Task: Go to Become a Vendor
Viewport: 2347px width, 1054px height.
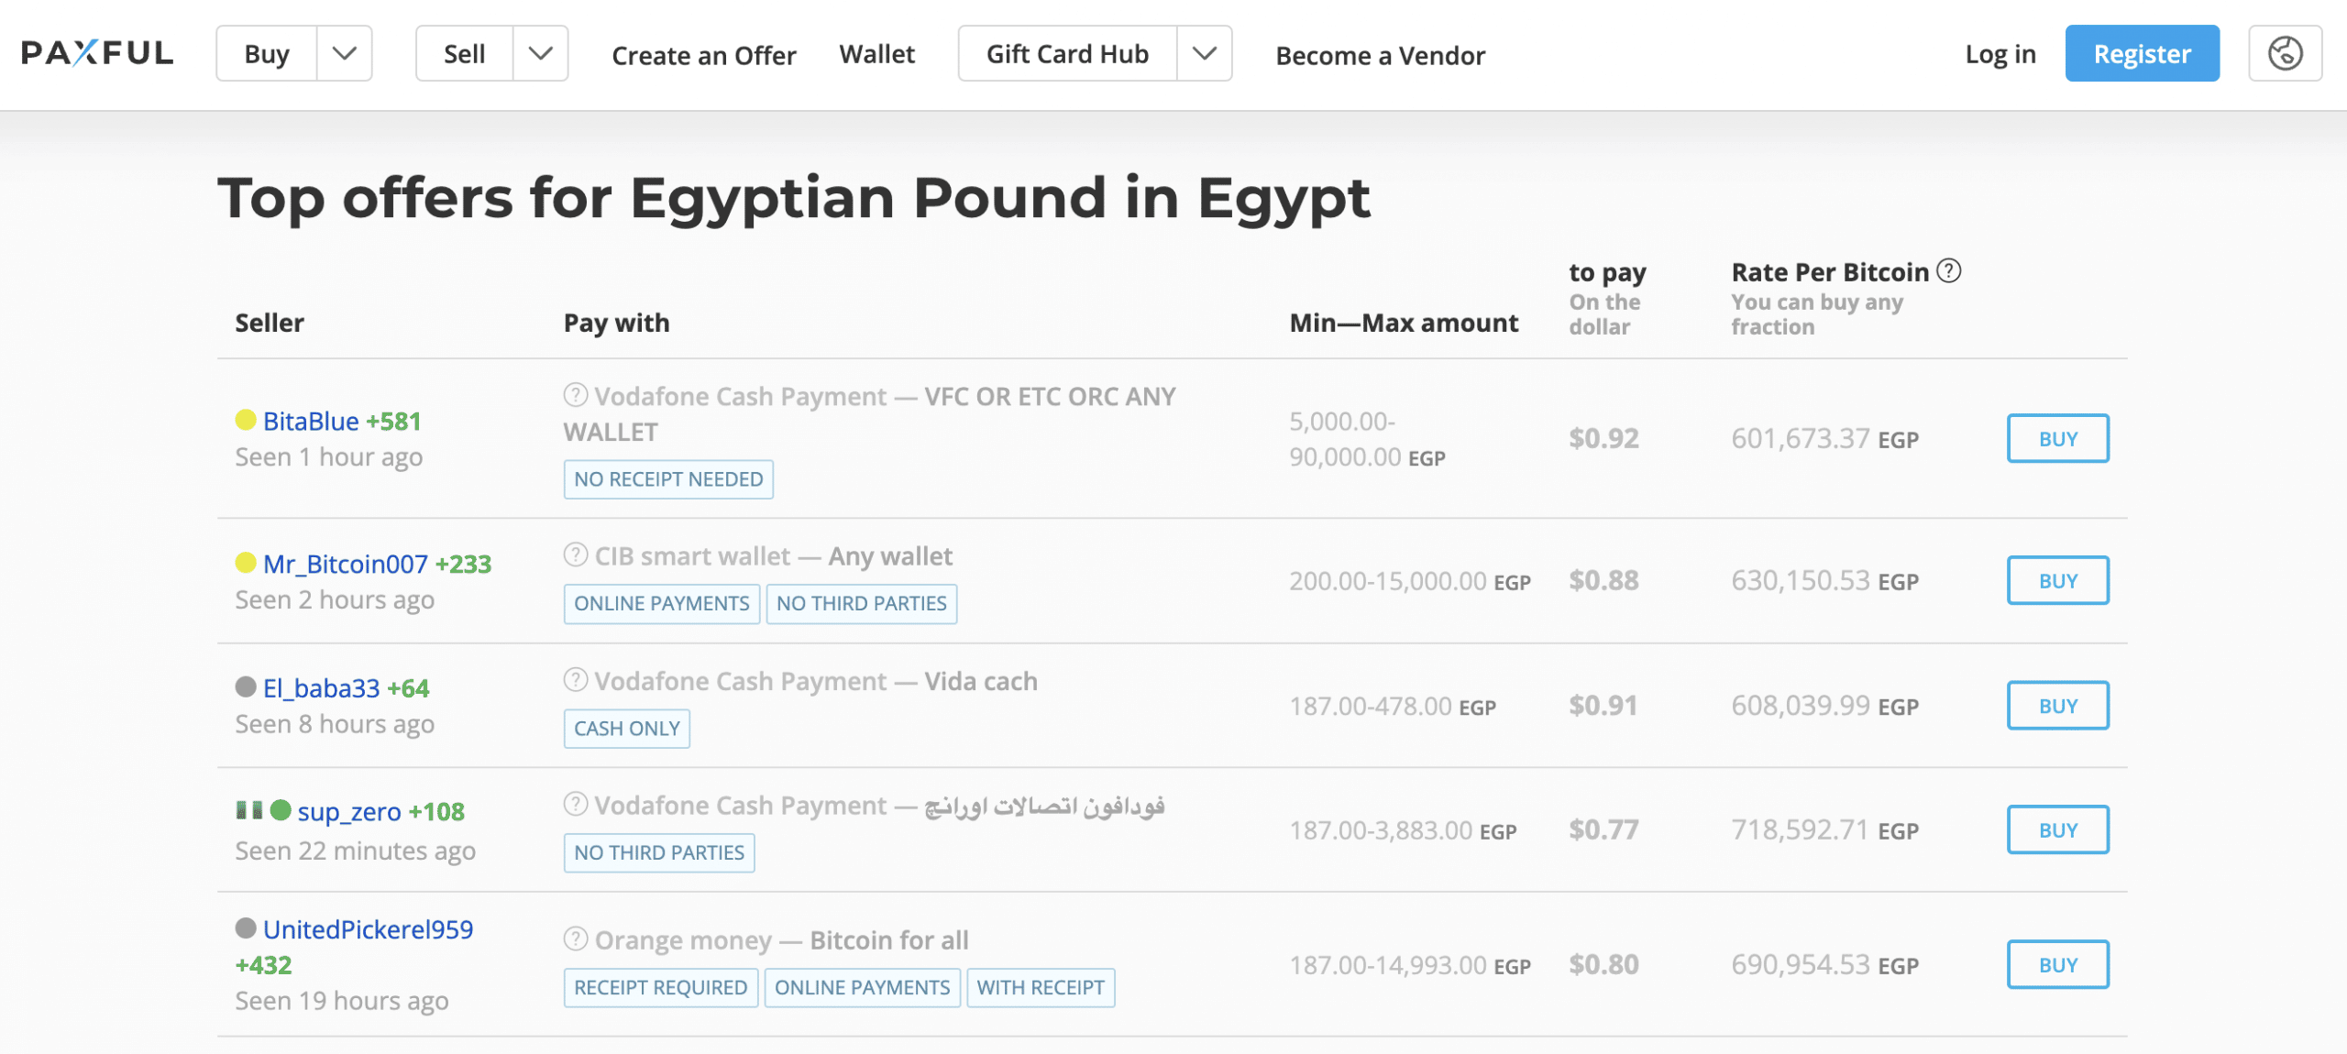Action: tap(1381, 55)
